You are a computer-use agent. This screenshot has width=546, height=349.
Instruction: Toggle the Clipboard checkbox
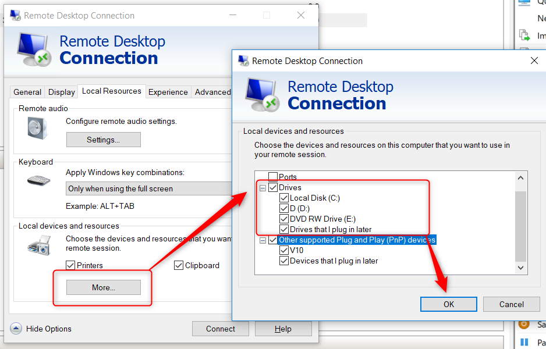pos(179,265)
